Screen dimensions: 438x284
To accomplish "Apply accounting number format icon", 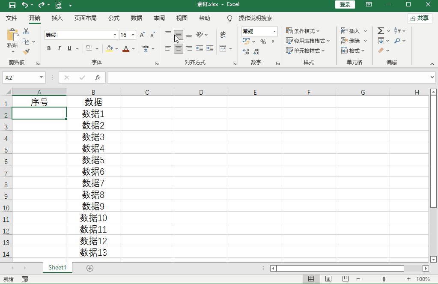I will point(246,42).
